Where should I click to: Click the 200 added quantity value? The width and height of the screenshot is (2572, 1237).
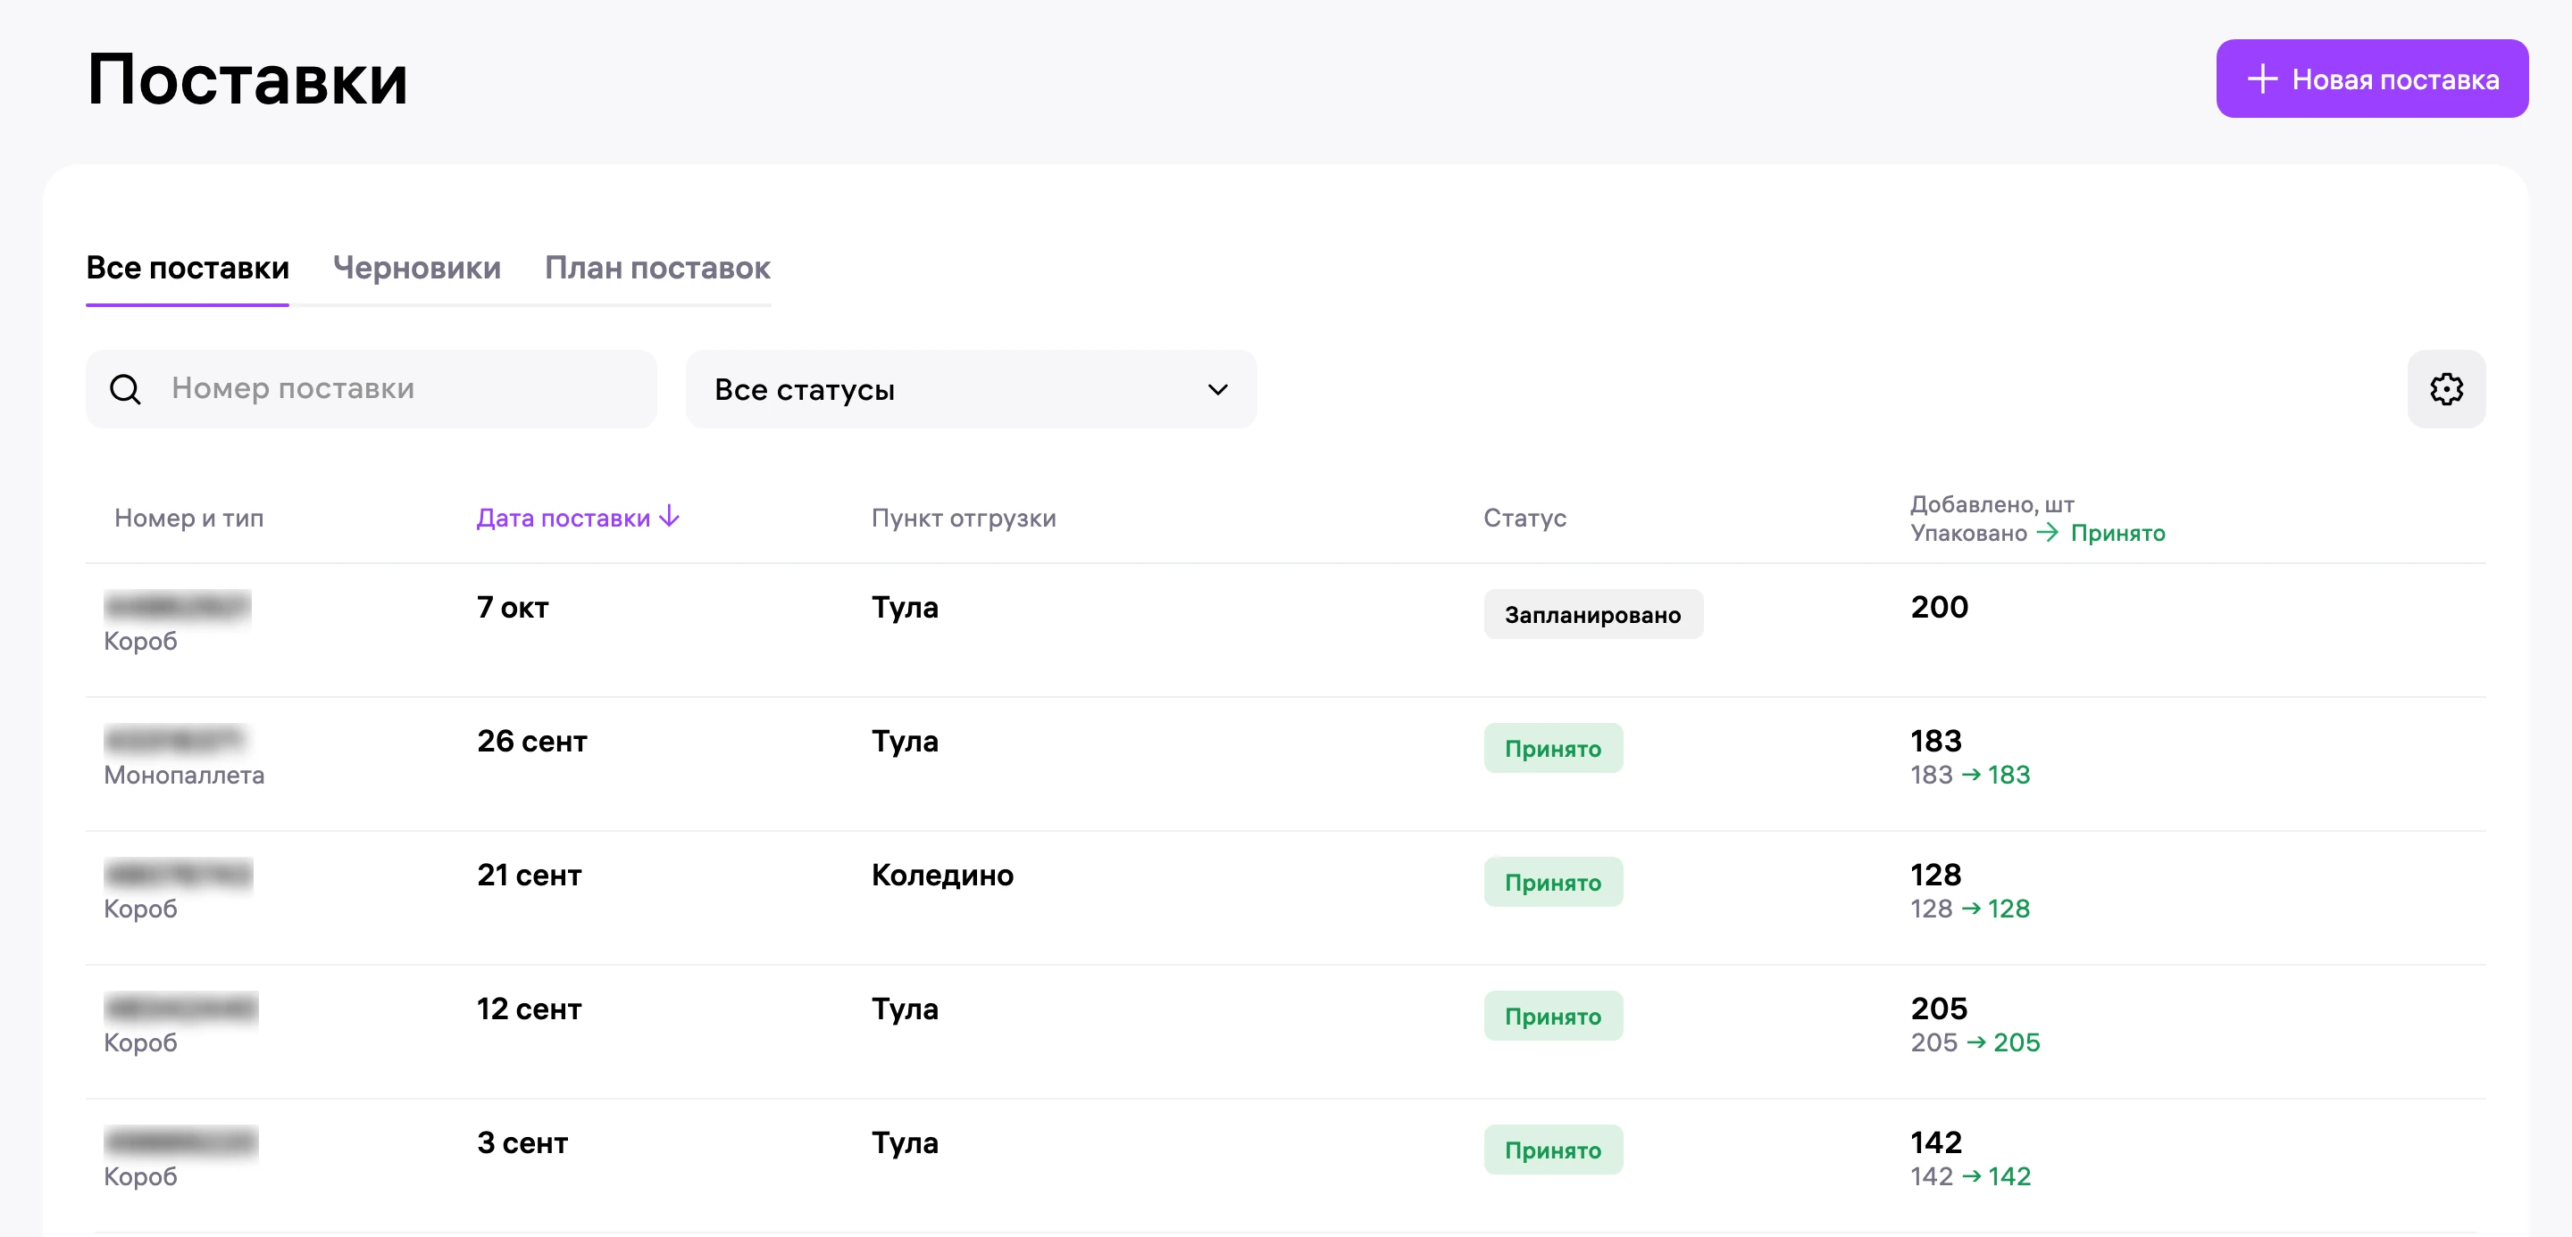click(1939, 608)
